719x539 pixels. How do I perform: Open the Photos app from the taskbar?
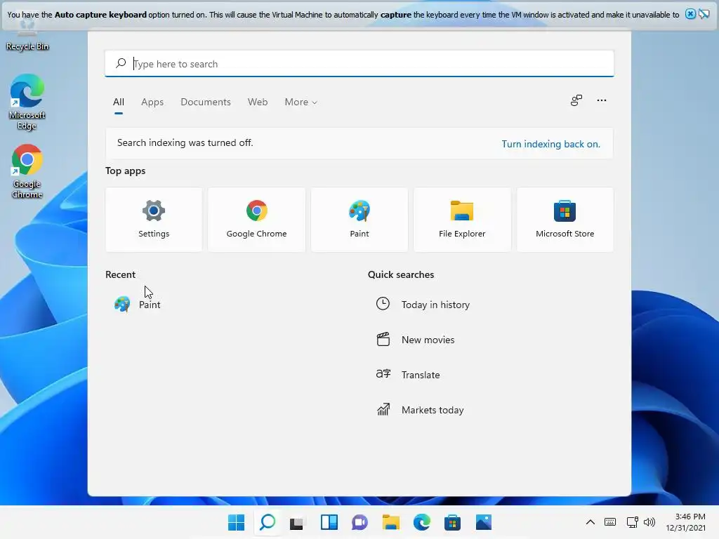(483, 522)
